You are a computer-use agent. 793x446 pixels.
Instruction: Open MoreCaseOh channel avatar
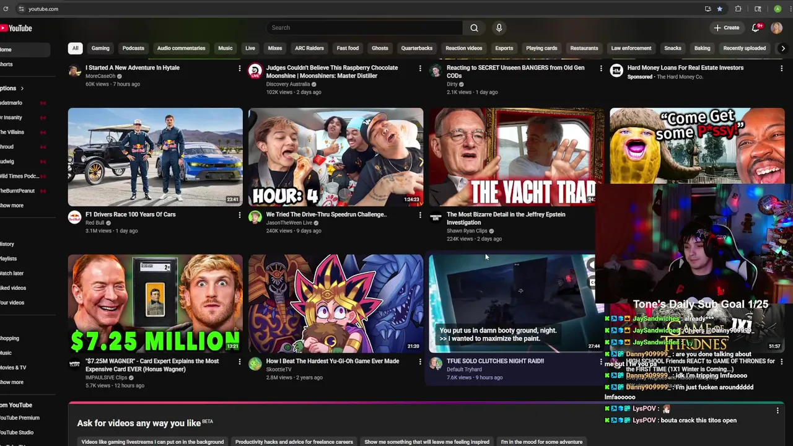74,71
